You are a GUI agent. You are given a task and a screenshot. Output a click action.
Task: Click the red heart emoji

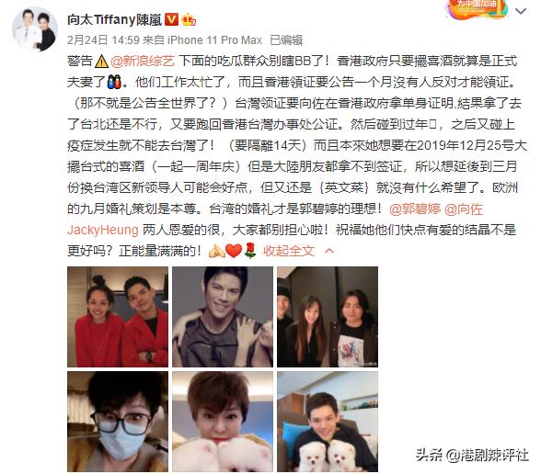234,251
